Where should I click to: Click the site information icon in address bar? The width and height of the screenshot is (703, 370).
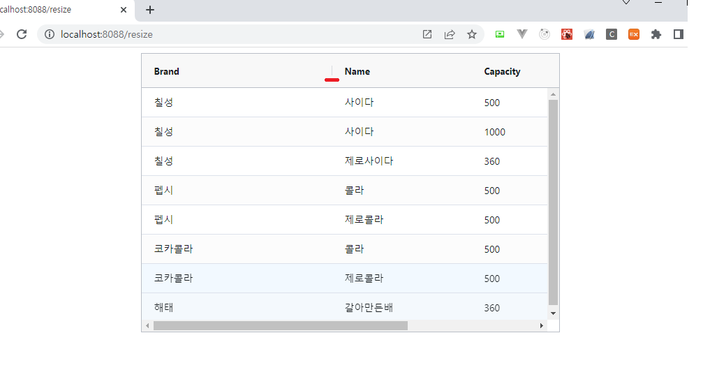click(x=50, y=34)
